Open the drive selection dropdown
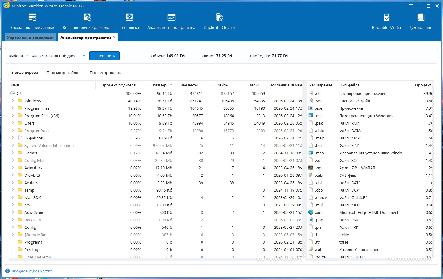443x279 pixels. tap(84, 56)
